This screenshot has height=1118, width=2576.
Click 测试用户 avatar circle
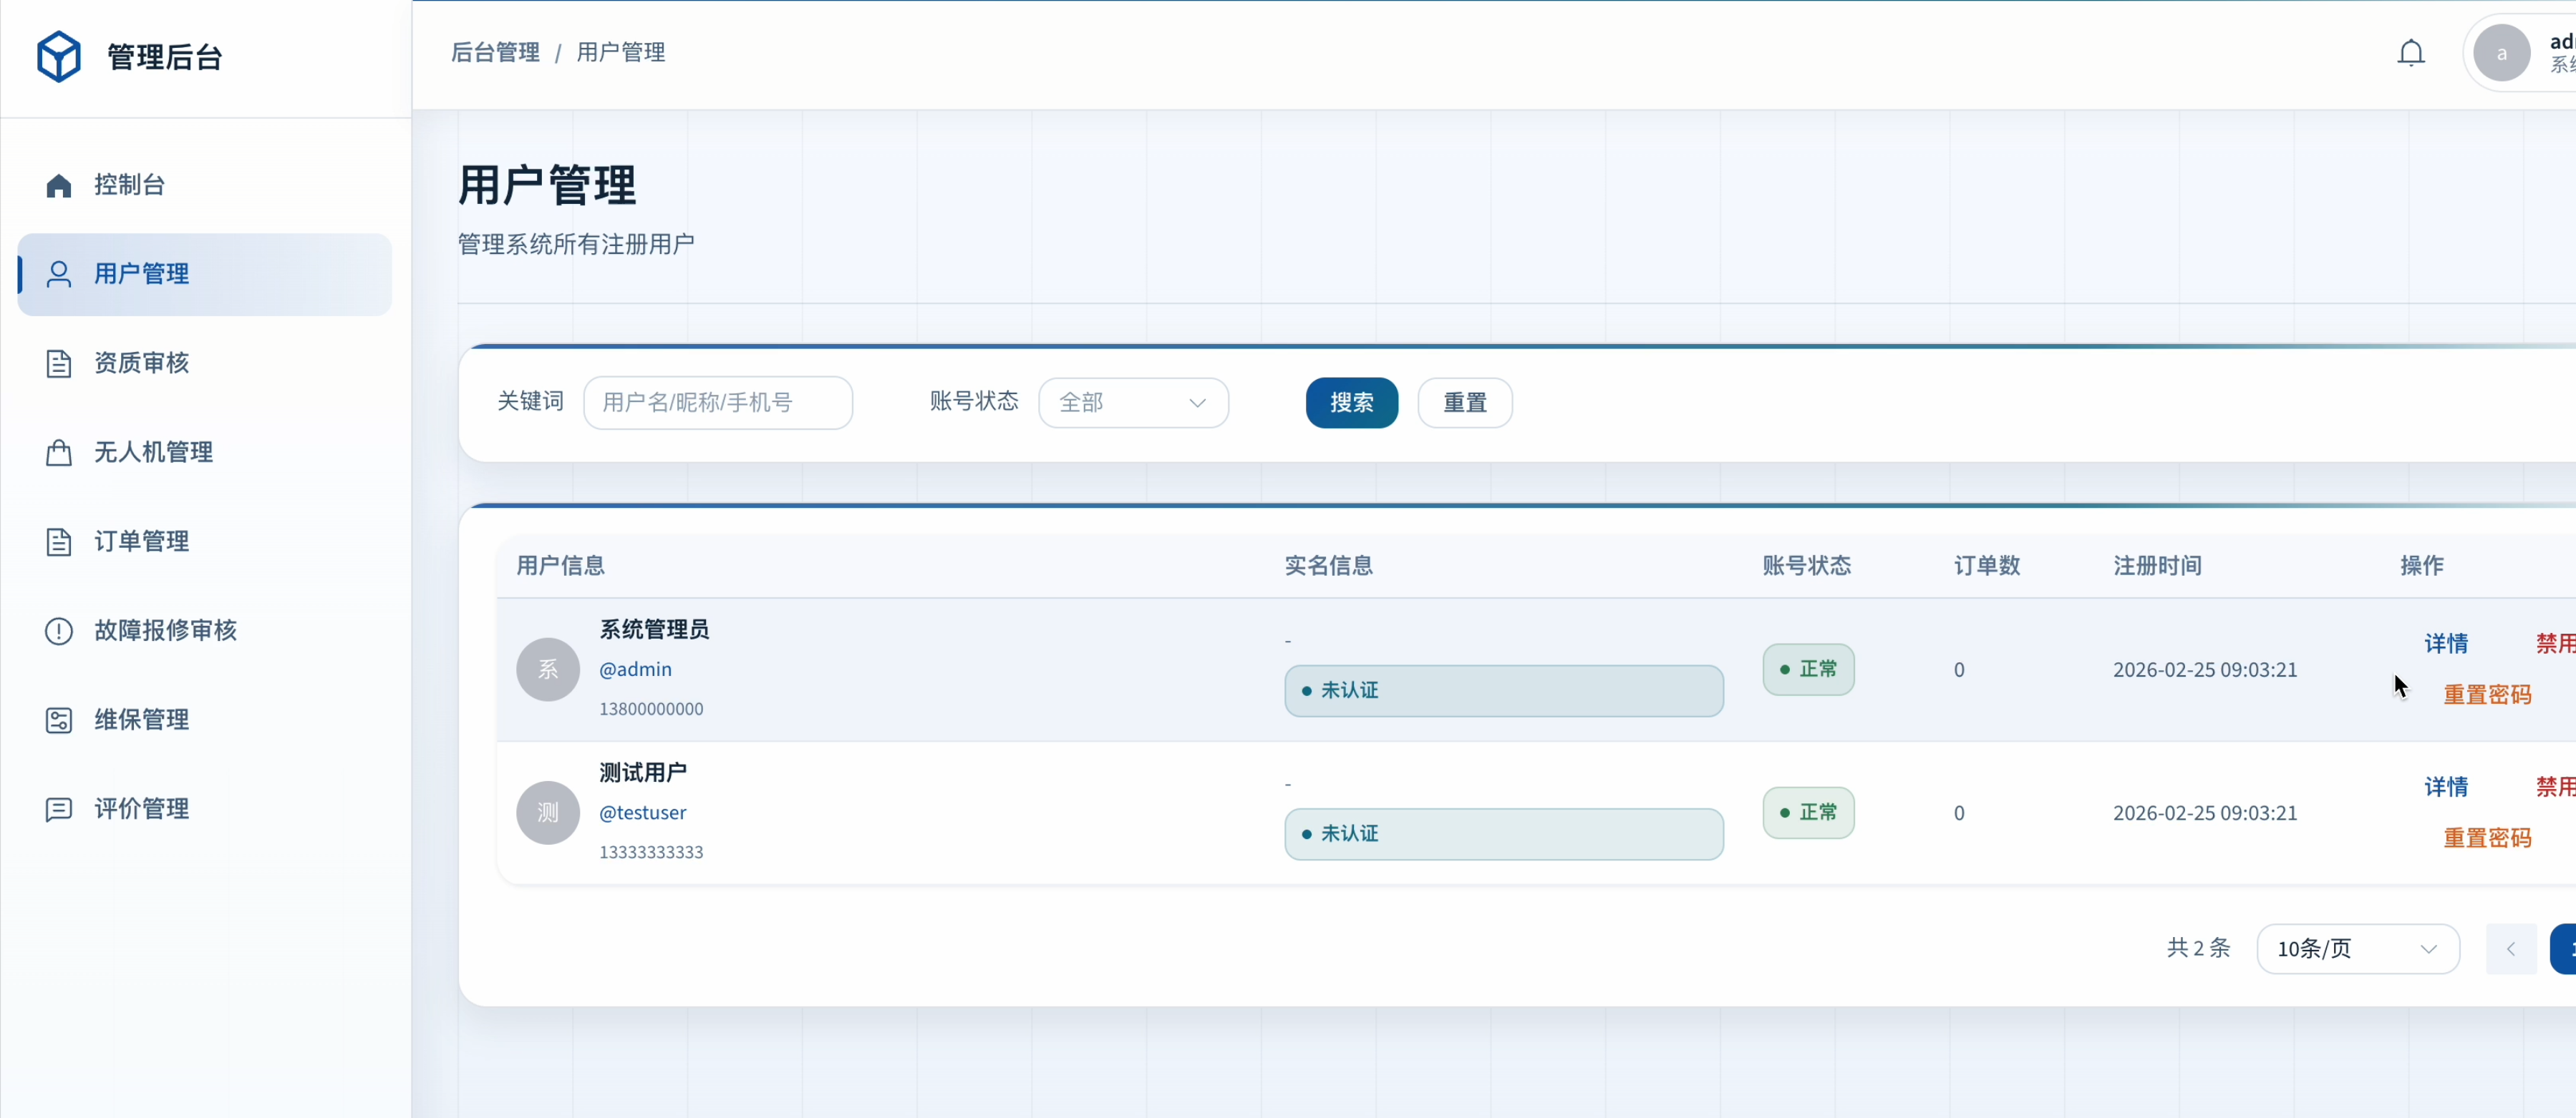pos(548,813)
